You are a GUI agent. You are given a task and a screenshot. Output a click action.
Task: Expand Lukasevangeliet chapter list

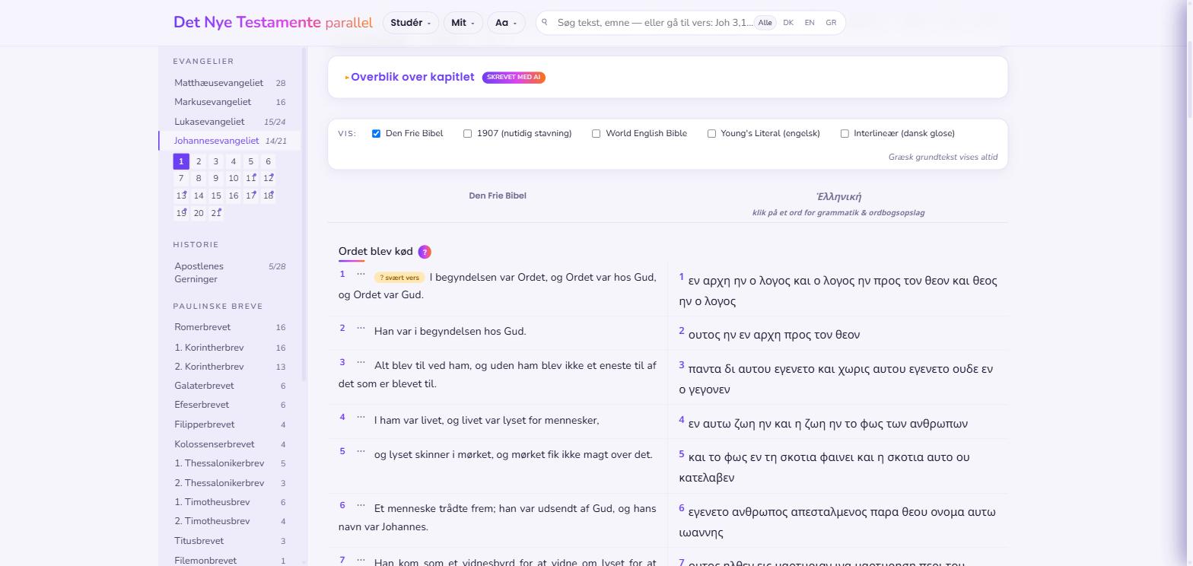click(x=230, y=122)
